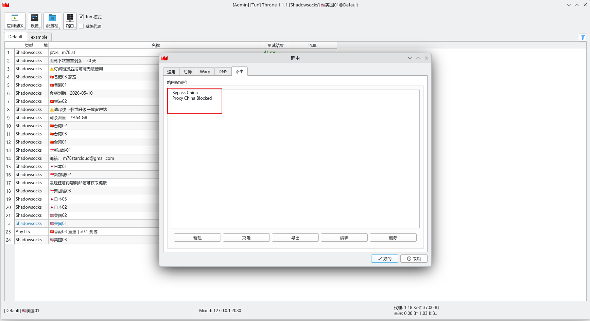Screen dimensions: 590x321
Task: Select the 美国03 server row
Action: 87,240
